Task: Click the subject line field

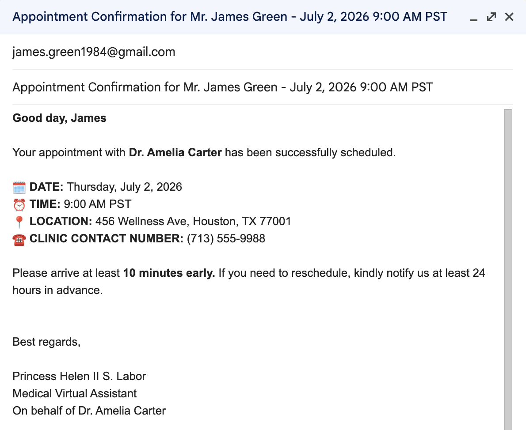Action: coord(262,87)
